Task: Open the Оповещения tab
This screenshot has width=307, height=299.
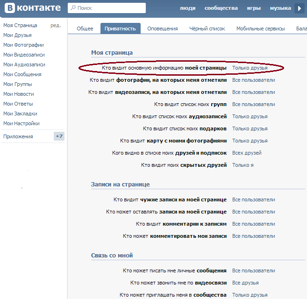Action: (x=162, y=28)
